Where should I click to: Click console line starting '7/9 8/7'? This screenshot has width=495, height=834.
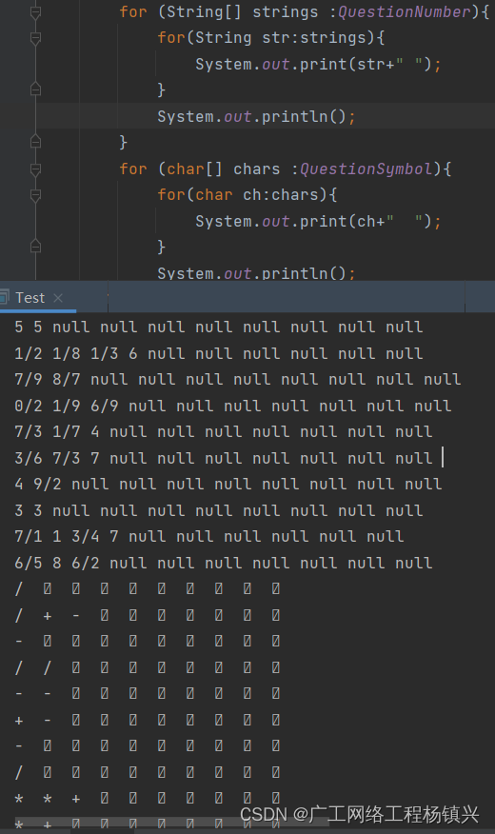click(x=238, y=380)
